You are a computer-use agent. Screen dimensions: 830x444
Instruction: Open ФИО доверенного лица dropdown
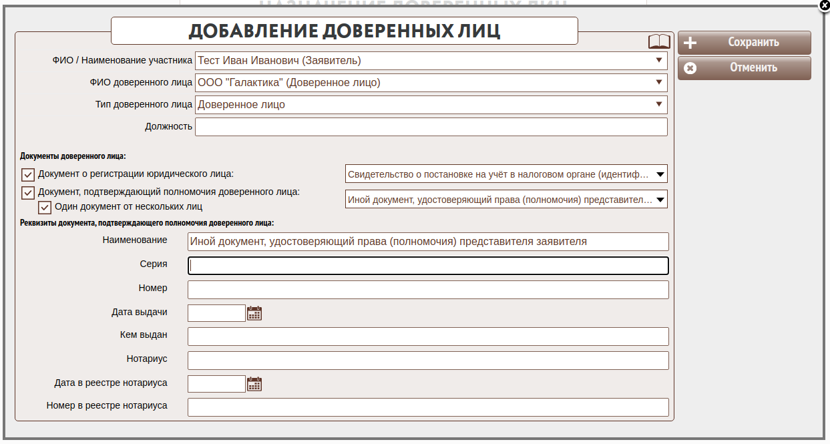click(x=431, y=83)
